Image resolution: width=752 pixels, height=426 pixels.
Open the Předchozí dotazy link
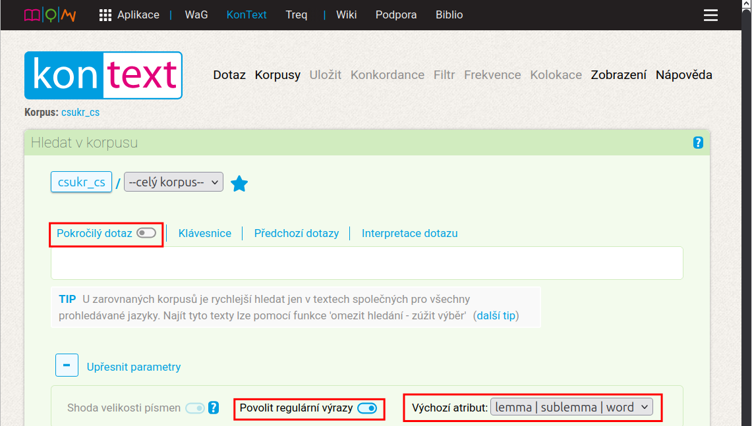297,233
